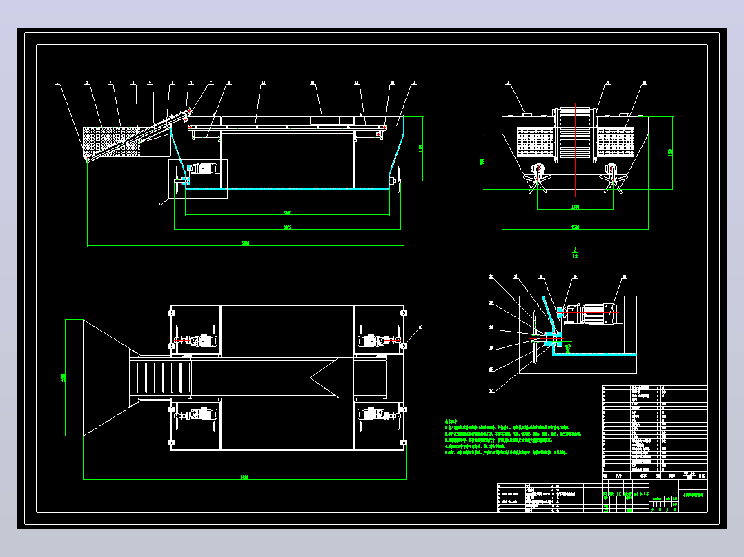Click vertical red centerline in end view
The width and height of the screenshot is (744, 557).
tap(575, 150)
